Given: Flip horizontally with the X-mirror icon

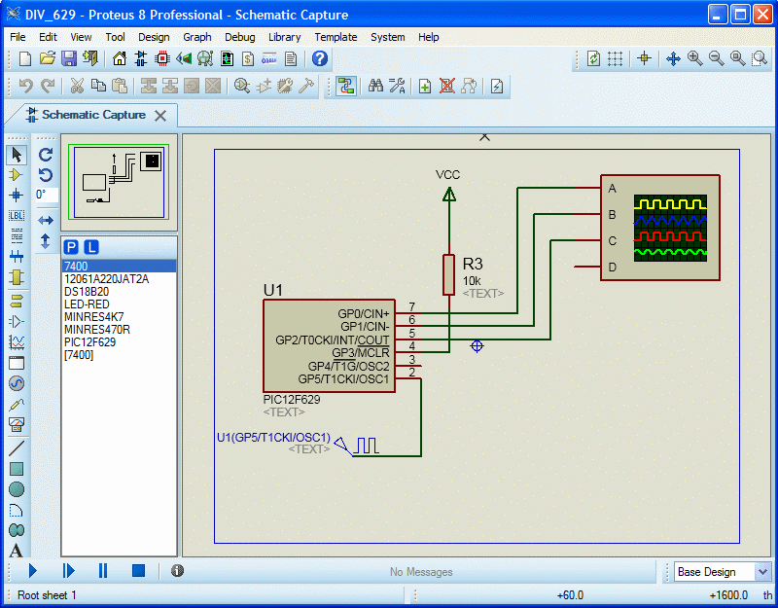Looking at the screenshot, I should (46, 220).
